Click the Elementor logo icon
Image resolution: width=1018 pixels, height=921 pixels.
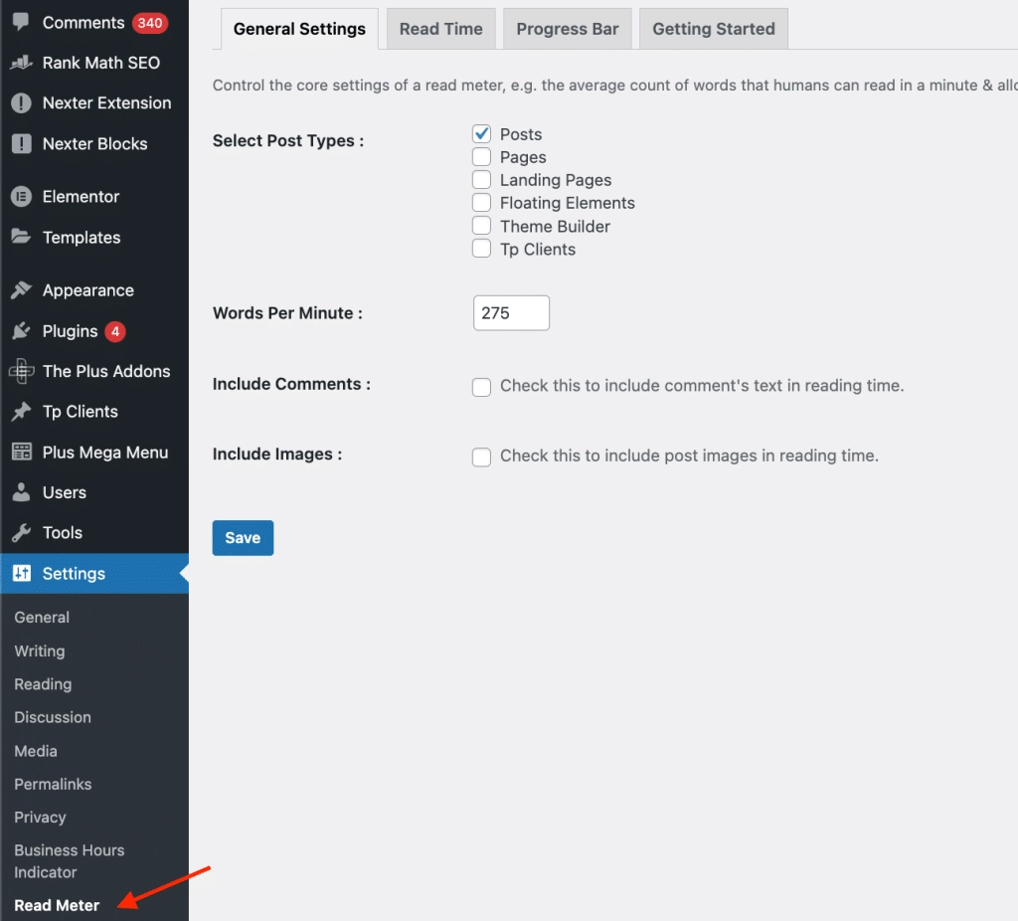21,197
